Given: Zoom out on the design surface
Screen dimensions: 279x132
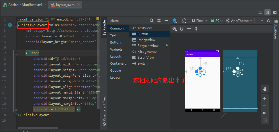Looking at the screenshot, I should point(265,106).
